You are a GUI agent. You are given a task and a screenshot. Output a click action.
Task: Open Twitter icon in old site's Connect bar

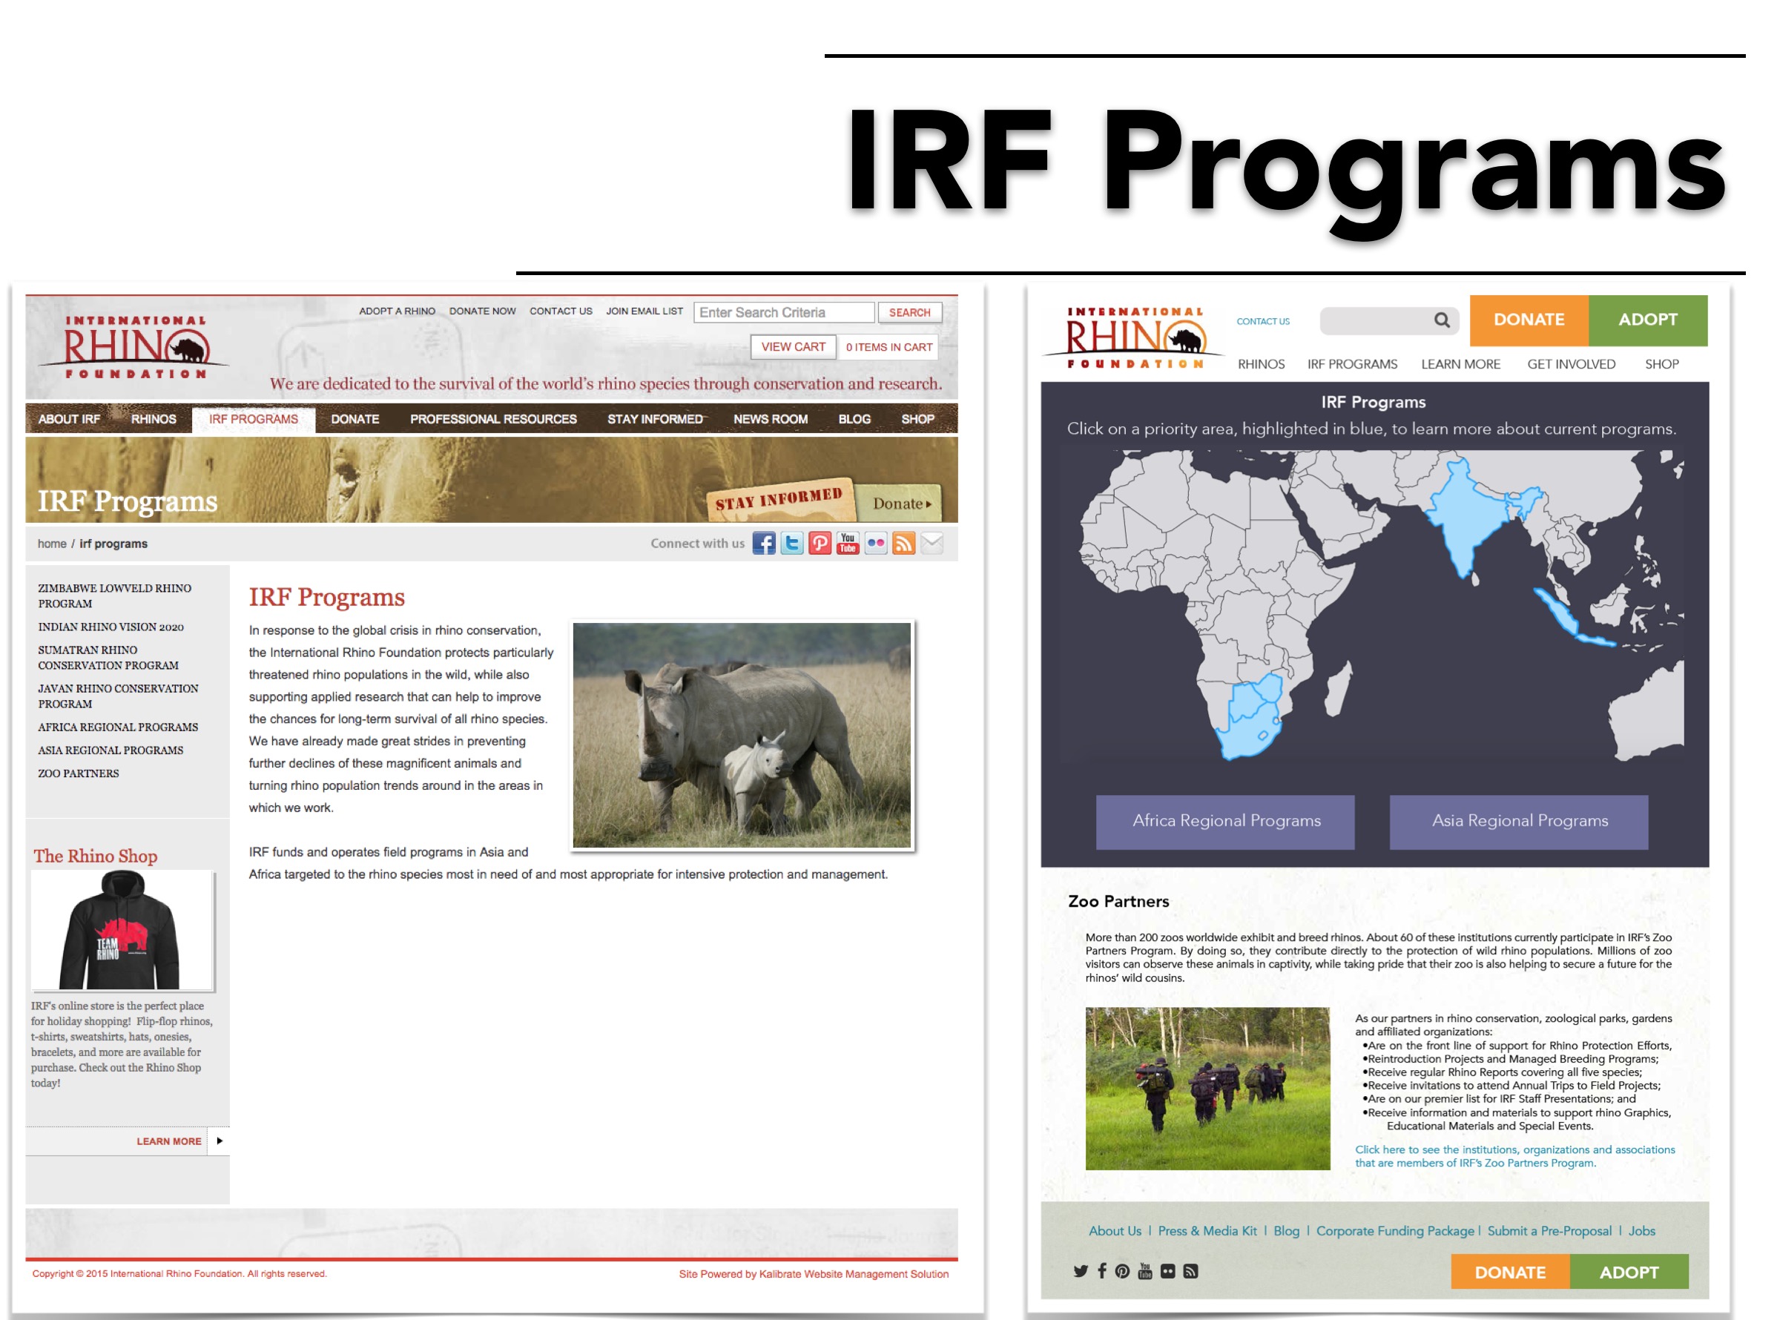pos(792,544)
